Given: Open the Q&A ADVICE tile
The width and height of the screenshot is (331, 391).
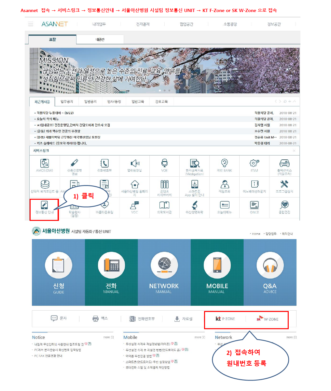Looking at the screenshot, I should point(270,273).
